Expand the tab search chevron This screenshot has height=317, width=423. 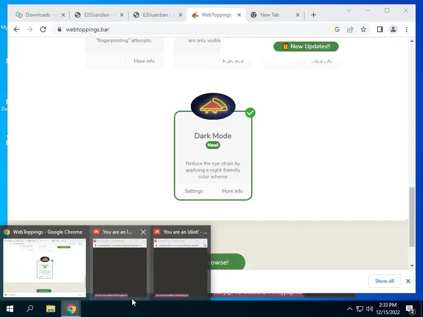pos(349,10)
